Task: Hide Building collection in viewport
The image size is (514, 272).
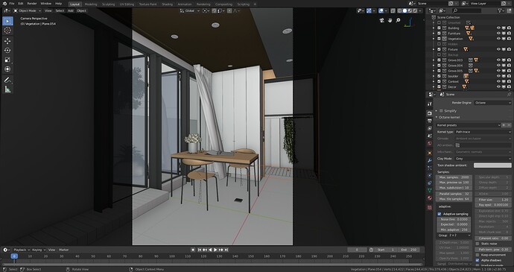Action: 498,28
